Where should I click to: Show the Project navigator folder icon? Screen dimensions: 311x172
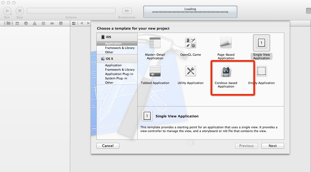8,23
